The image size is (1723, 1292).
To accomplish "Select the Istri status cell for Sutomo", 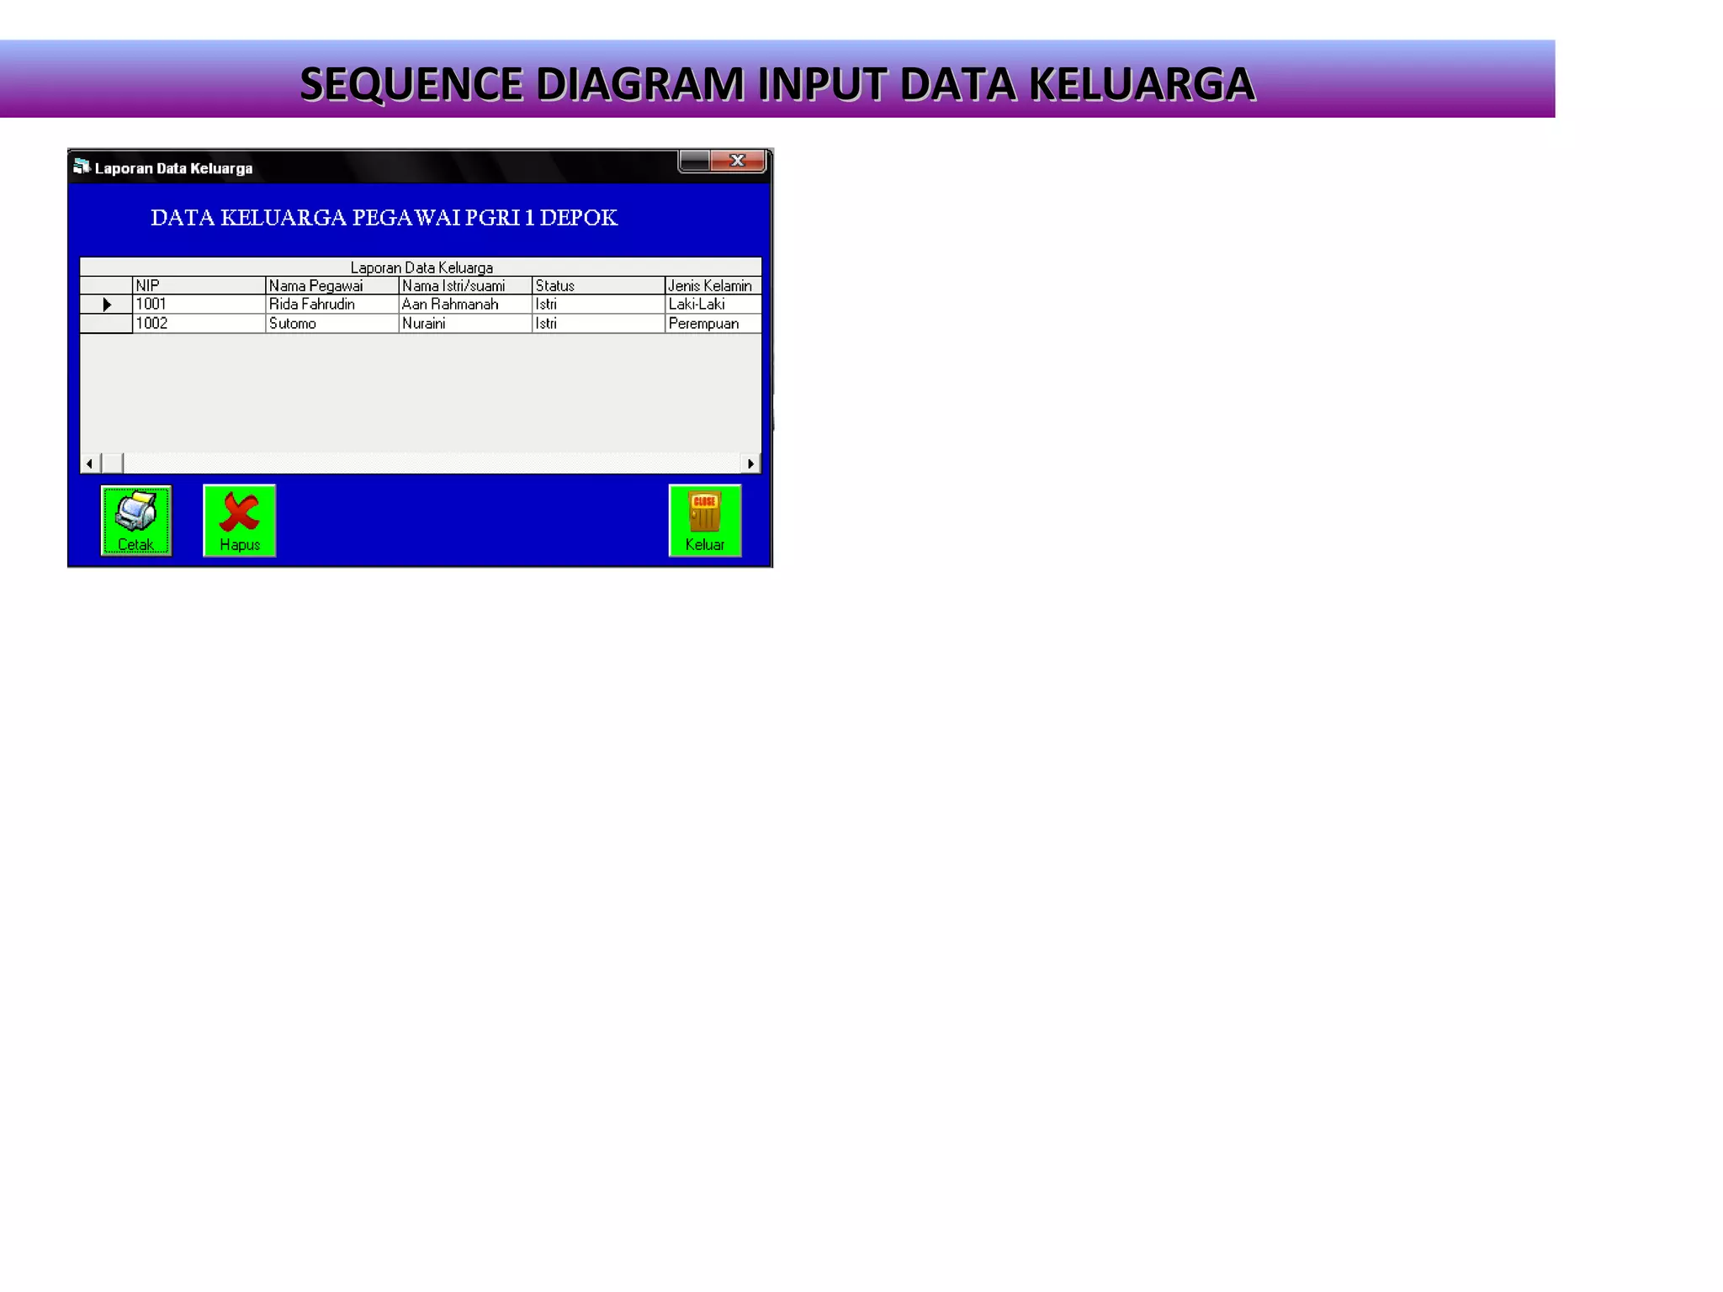I will [598, 324].
